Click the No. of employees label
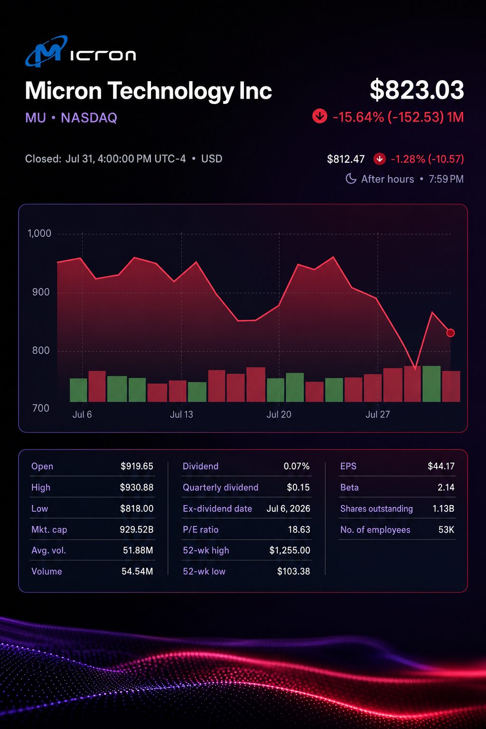 tap(375, 530)
